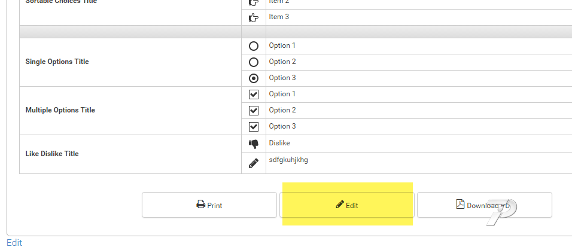Select the Option 1 radio button

click(x=254, y=46)
